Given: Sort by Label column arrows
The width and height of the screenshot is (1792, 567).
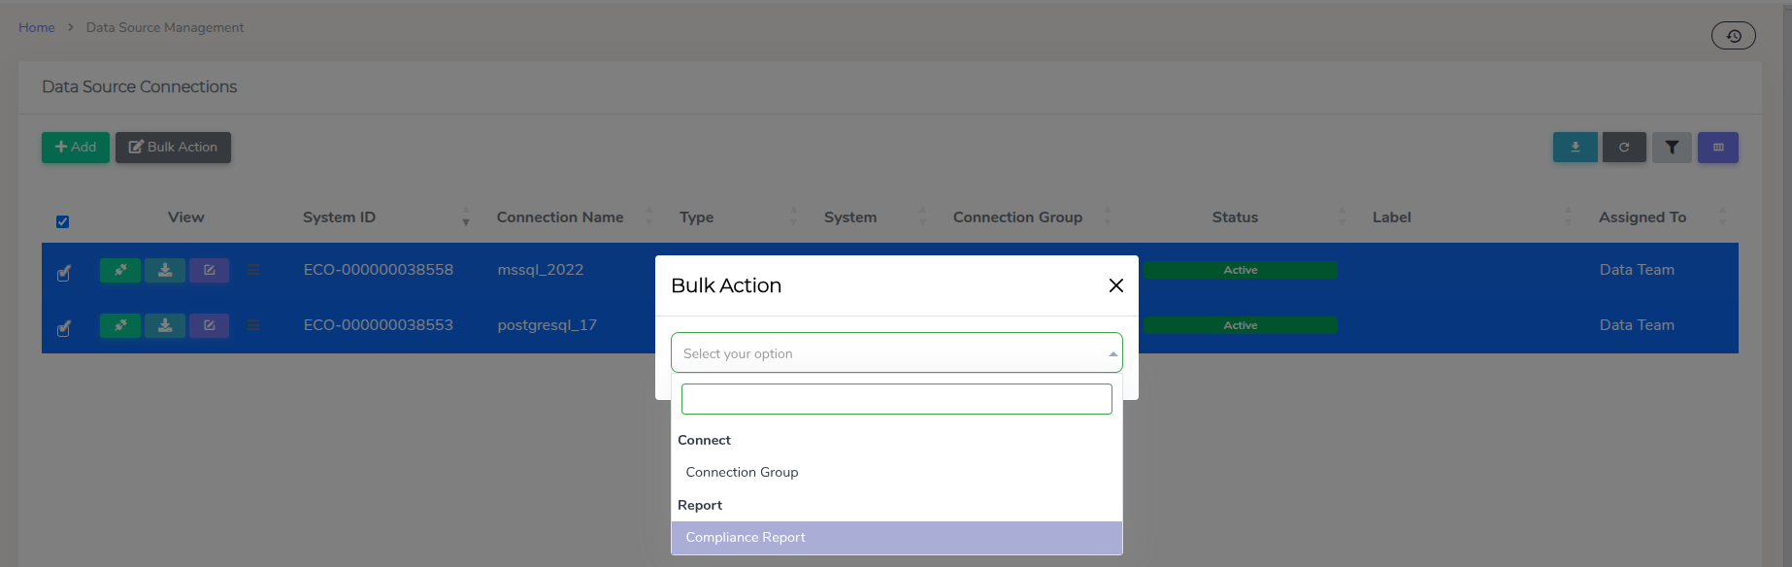Looking at the screenshot, I should [x=1568, y=217].
